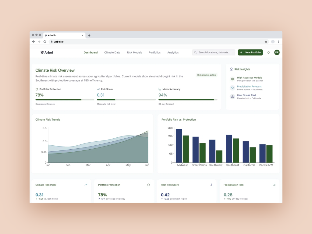This screenshot has height=234, width=312.
Task: Click the Climate Risk Overview heading
Action: click(x=55, y=70)
